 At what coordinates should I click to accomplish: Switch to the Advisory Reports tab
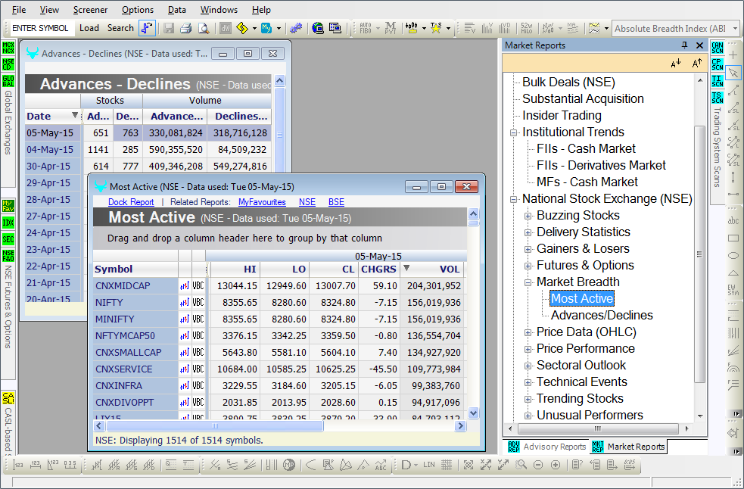tap(546, 447)
